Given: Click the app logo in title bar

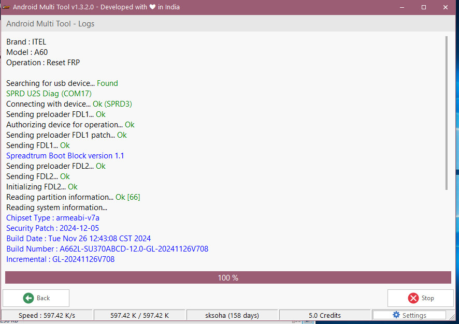Looking at the screenshot, I should [x=7, y=7].
